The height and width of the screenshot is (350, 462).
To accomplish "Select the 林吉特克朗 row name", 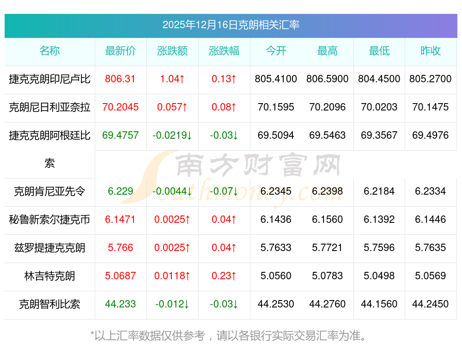I will (x=49, y=276).
